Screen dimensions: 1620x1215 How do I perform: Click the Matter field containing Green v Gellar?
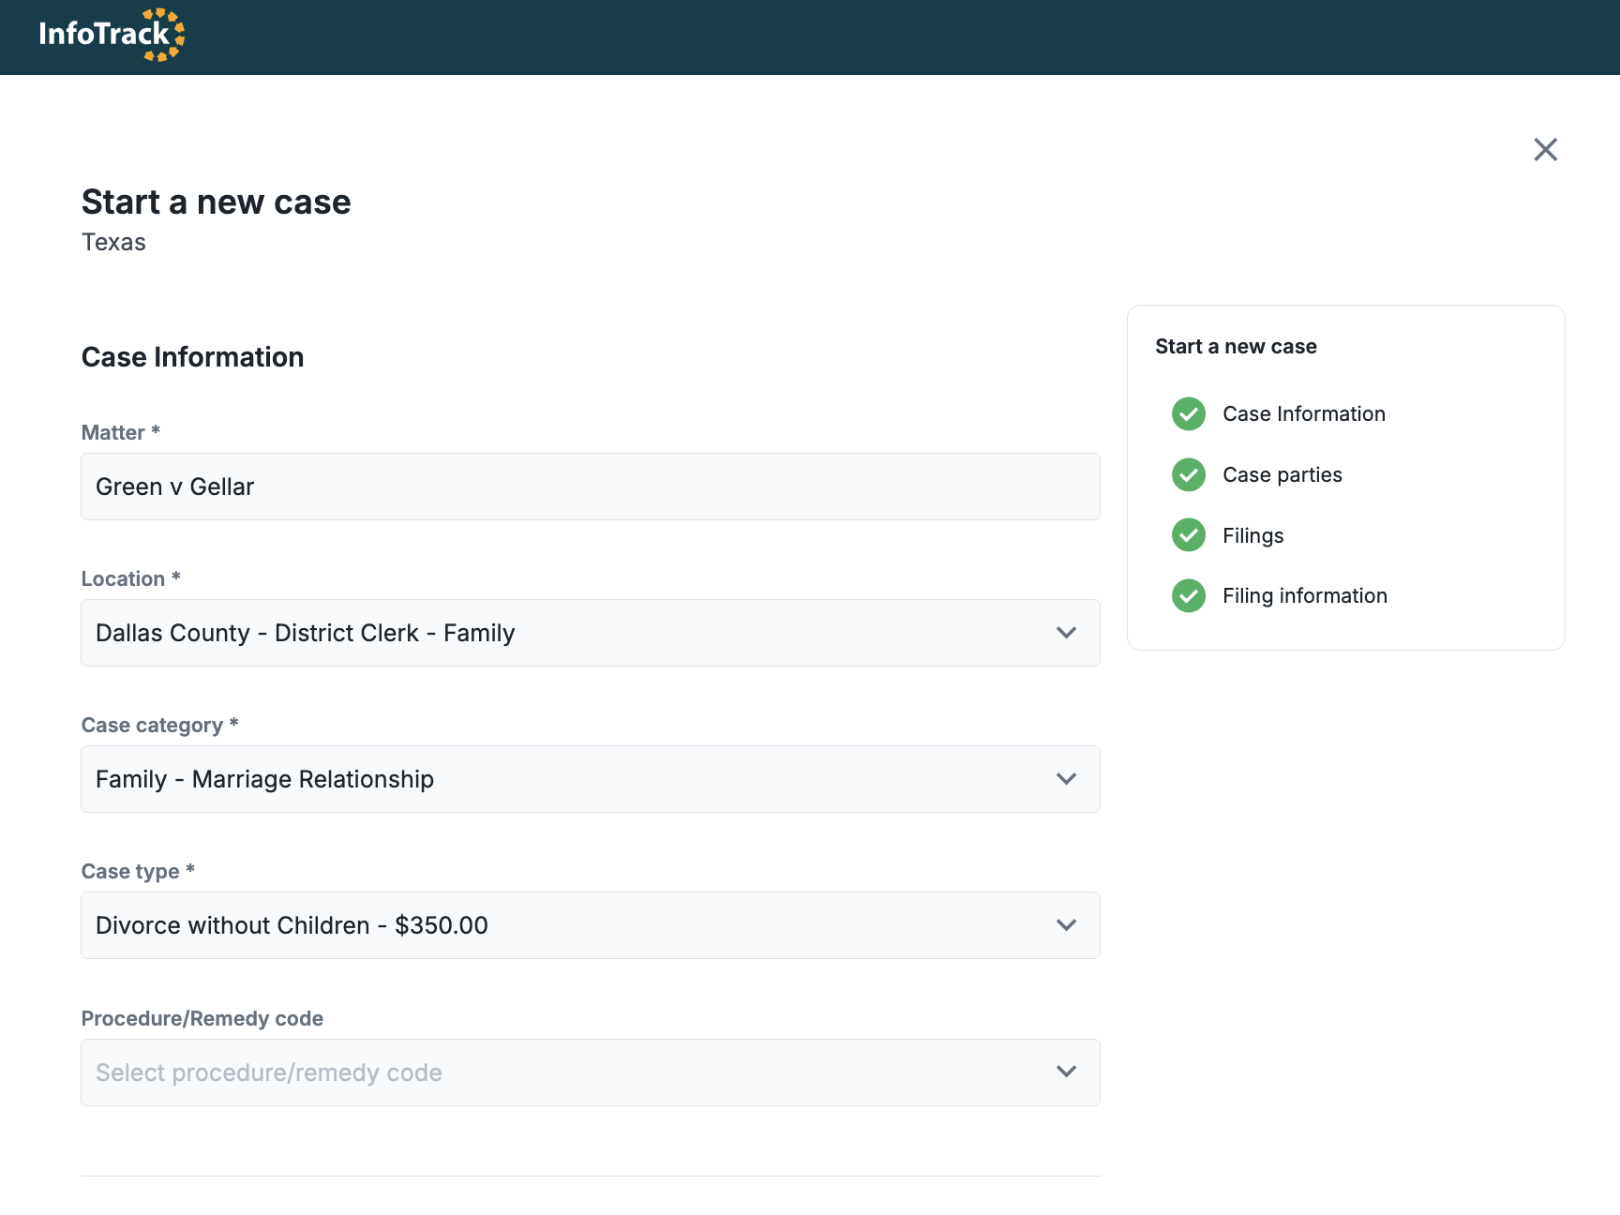tap(590, 487)
